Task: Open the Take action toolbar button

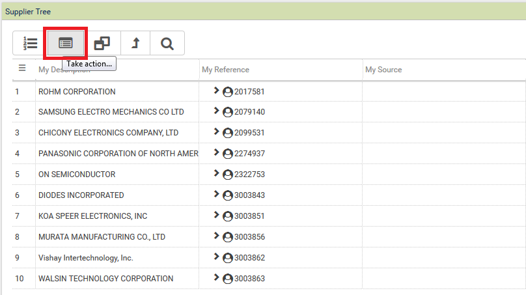Action: click(66, 44)
